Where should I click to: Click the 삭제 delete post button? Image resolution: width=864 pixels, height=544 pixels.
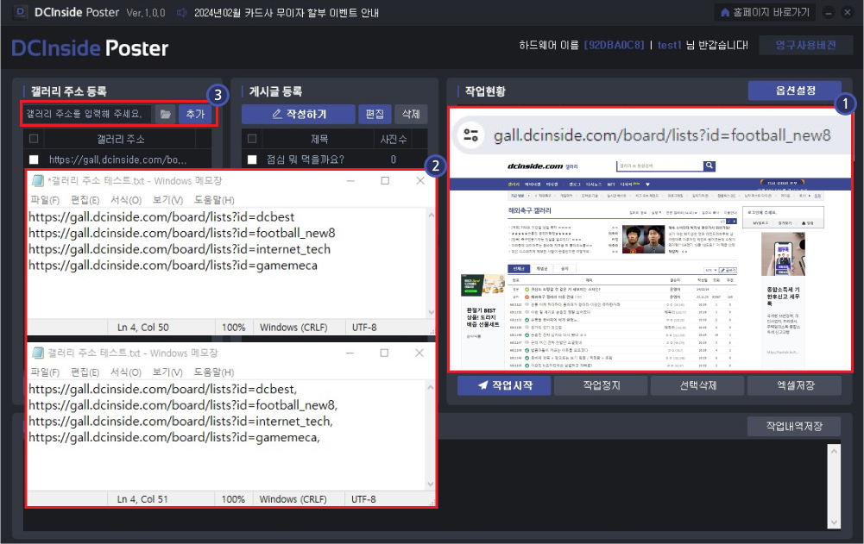click(x=411, y=114)
